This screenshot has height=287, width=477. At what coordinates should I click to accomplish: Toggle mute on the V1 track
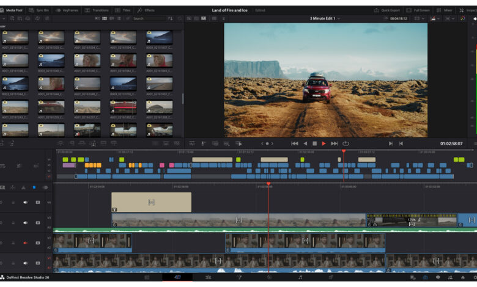click(x=26, y=263)
